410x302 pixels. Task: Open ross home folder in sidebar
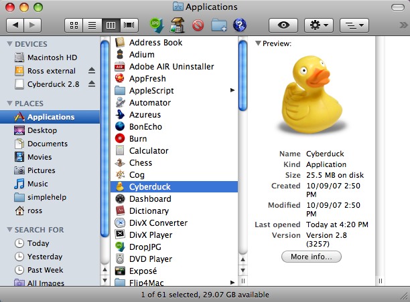50,210
